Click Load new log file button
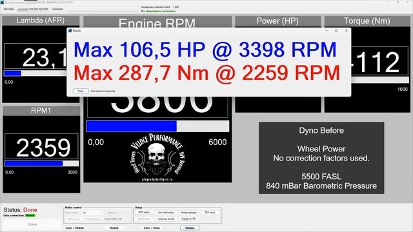413x232 pixels. coord(166,219)
